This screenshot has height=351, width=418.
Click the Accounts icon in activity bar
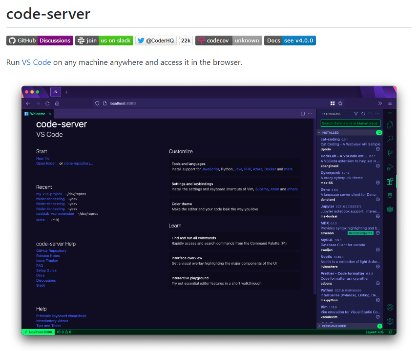pyautogui.click(x=390, y=308)
